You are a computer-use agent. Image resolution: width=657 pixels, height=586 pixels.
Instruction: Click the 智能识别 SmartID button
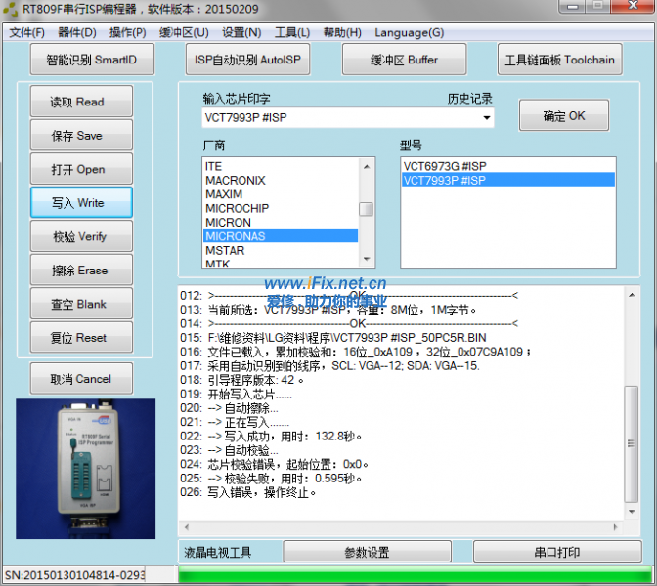[x=92, y=60]
